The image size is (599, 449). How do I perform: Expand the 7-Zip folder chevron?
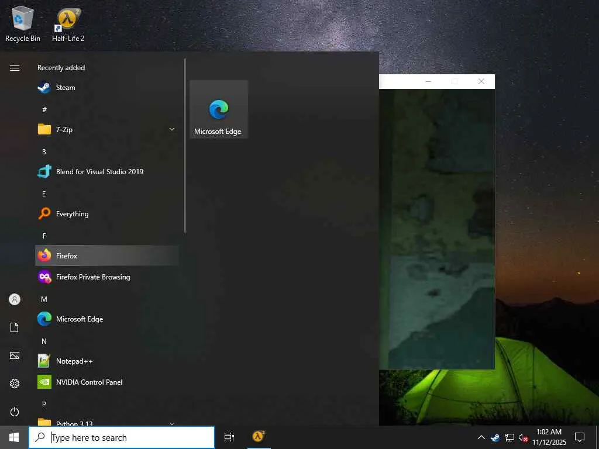(172, 129)
